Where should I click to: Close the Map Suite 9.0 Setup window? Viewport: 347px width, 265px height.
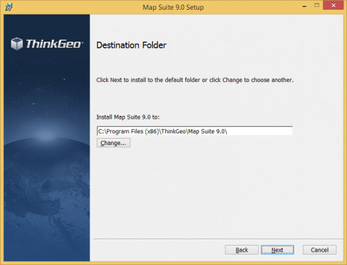tap(333, 6)
